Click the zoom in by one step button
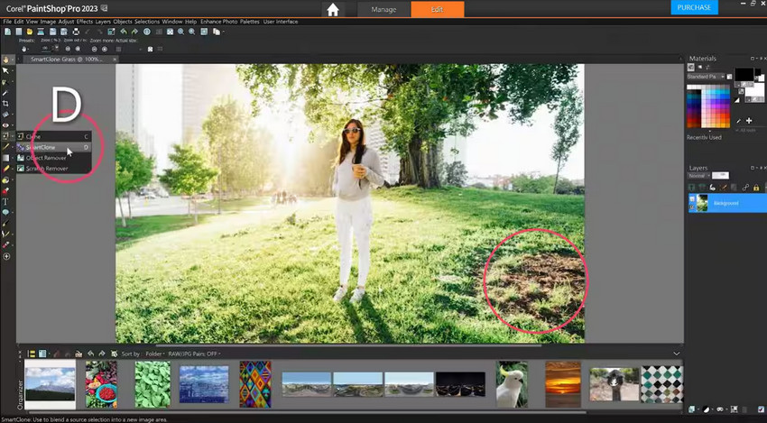This screenshot has width=767, height=423. pyautogui.click(x=78, y=49)
